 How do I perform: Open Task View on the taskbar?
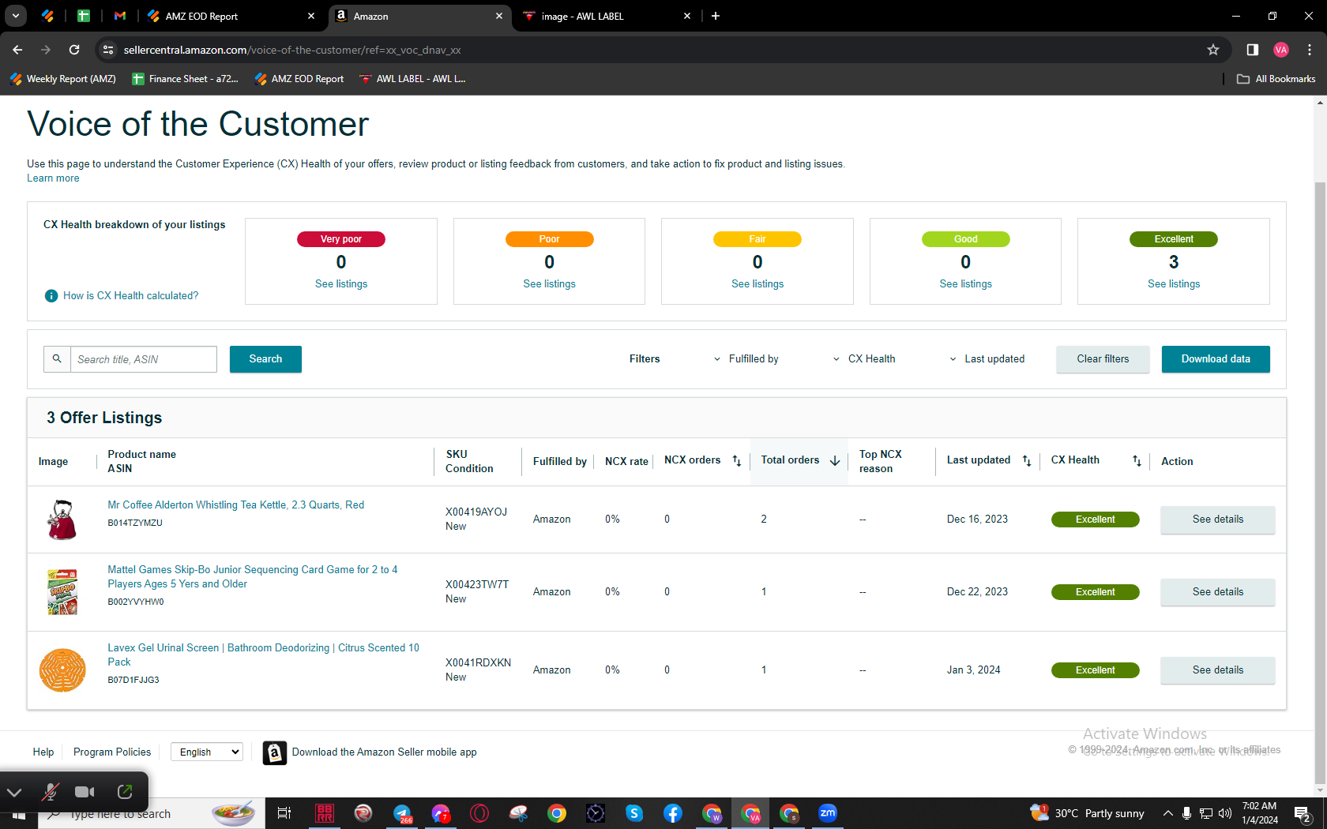pos(284,813)
